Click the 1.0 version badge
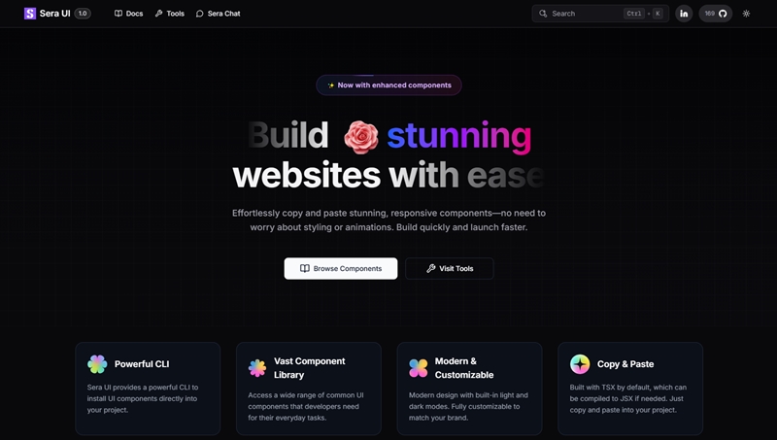 (83, 14)
